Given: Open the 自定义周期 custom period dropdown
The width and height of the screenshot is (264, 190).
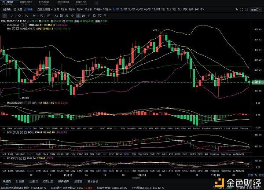Looking at the screenshot, I should coord(44,9).
